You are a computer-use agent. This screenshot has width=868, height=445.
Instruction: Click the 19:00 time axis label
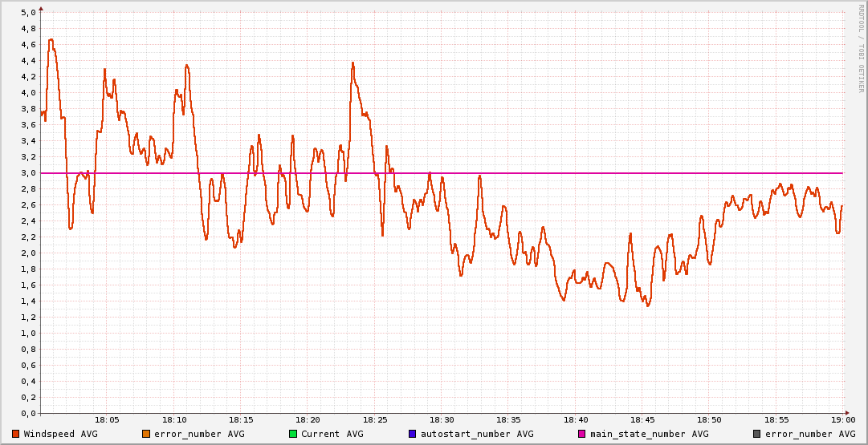tap(843, 419)
